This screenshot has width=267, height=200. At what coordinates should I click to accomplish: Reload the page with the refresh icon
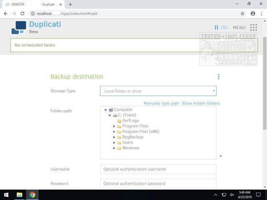(x=22, y=14)
